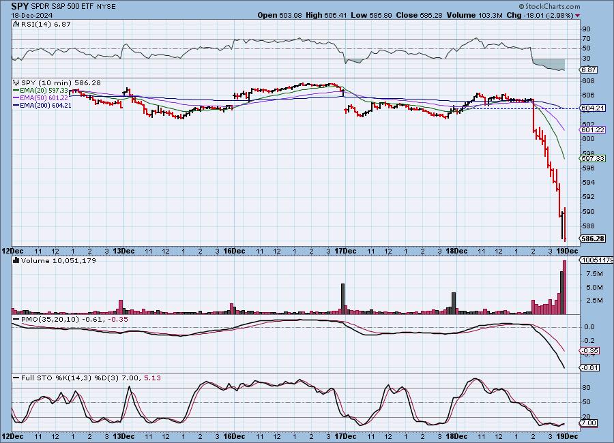Click the 16Dec label under the price panel
Viewport: 614px width, 443px height.
coord(234,251)
